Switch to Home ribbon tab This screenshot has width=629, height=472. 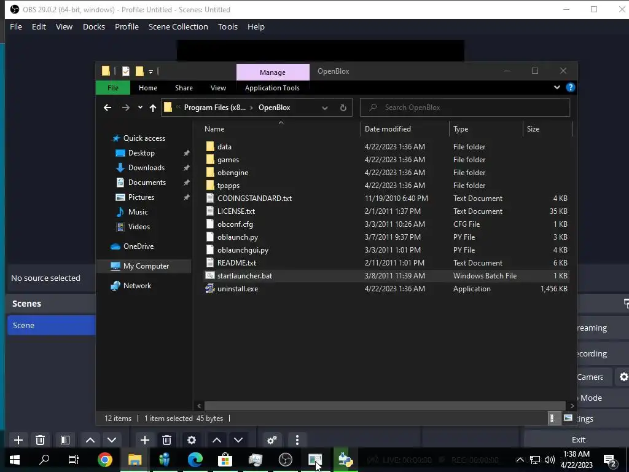click(x=148, y=88)
